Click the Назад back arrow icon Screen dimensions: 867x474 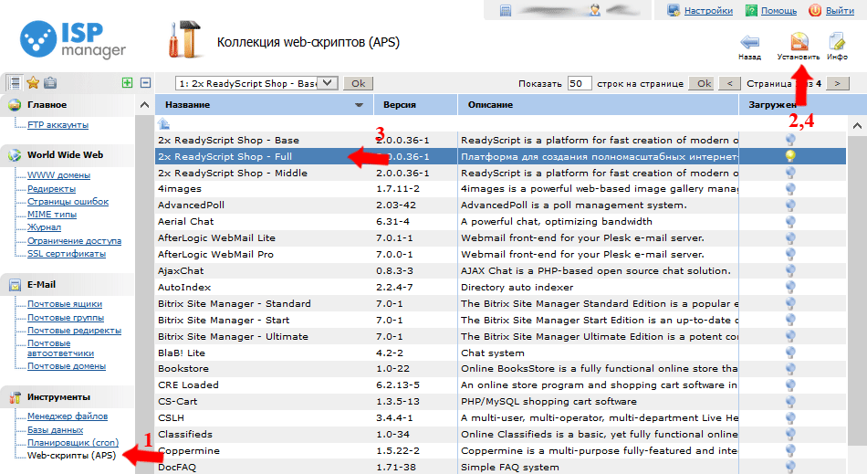[749, 42]
